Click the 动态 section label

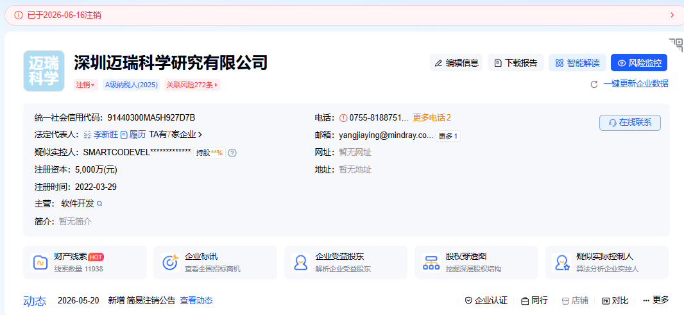tap(35, 301)
